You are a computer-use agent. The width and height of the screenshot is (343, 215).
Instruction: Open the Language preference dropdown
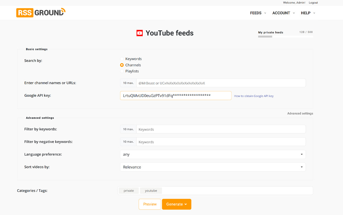pos(213,155)
